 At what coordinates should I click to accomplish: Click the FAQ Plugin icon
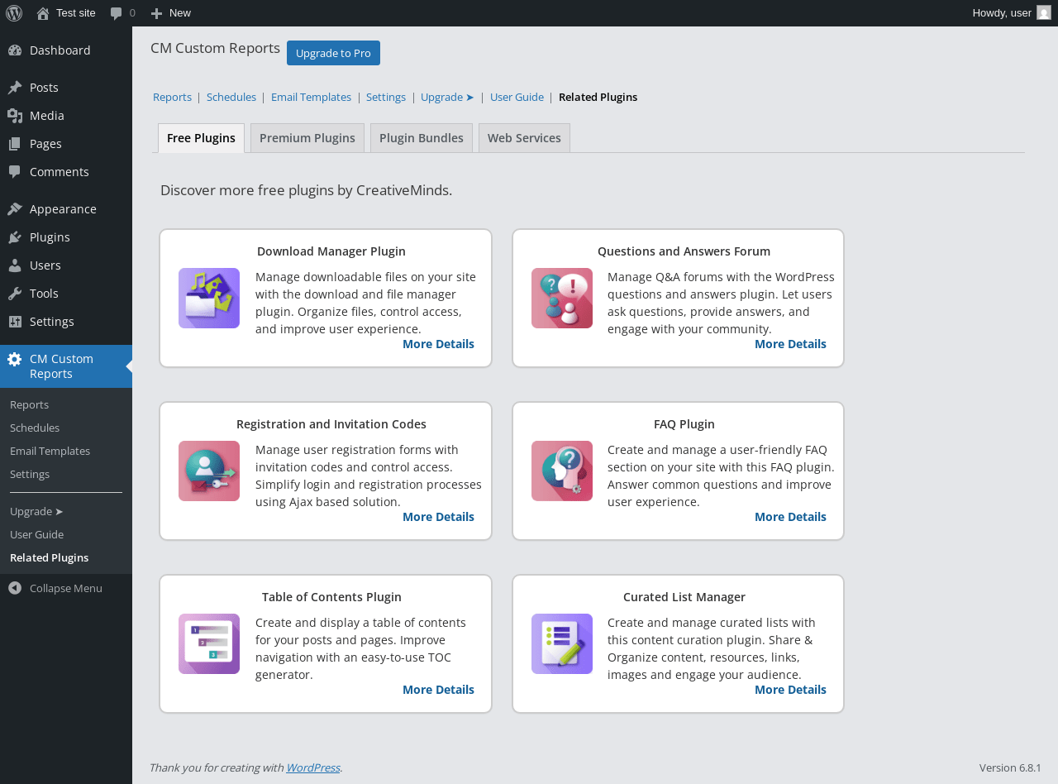562,471
